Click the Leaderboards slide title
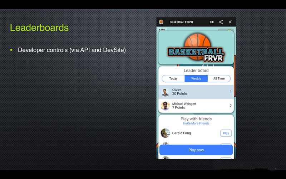The image size is (286, 179). pos(39,28)
